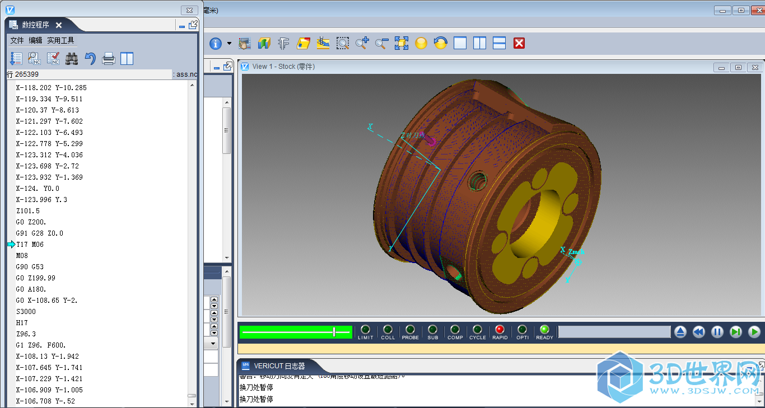Open the 编辑 menu
The image size is (765, 408).
coord(35,40)
